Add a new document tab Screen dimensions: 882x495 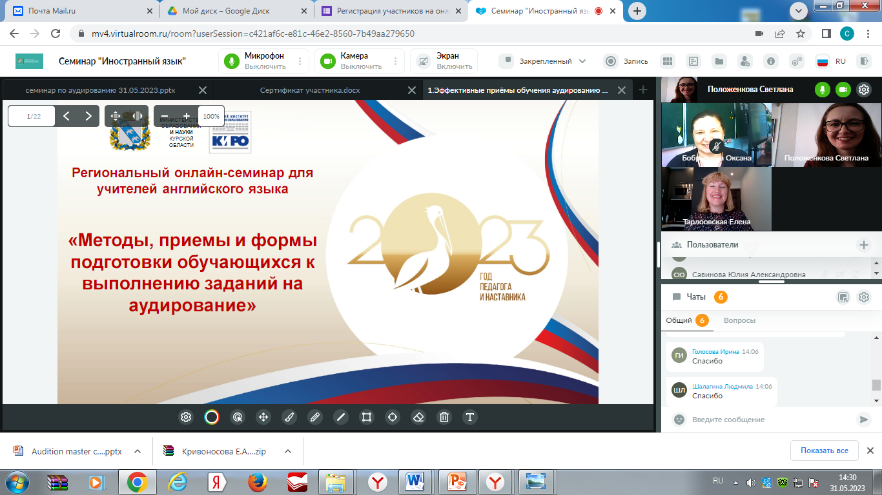(x=642, y=90)
